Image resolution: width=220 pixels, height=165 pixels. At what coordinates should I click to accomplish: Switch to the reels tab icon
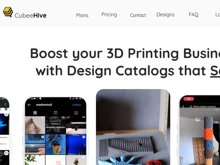point(55,113)
